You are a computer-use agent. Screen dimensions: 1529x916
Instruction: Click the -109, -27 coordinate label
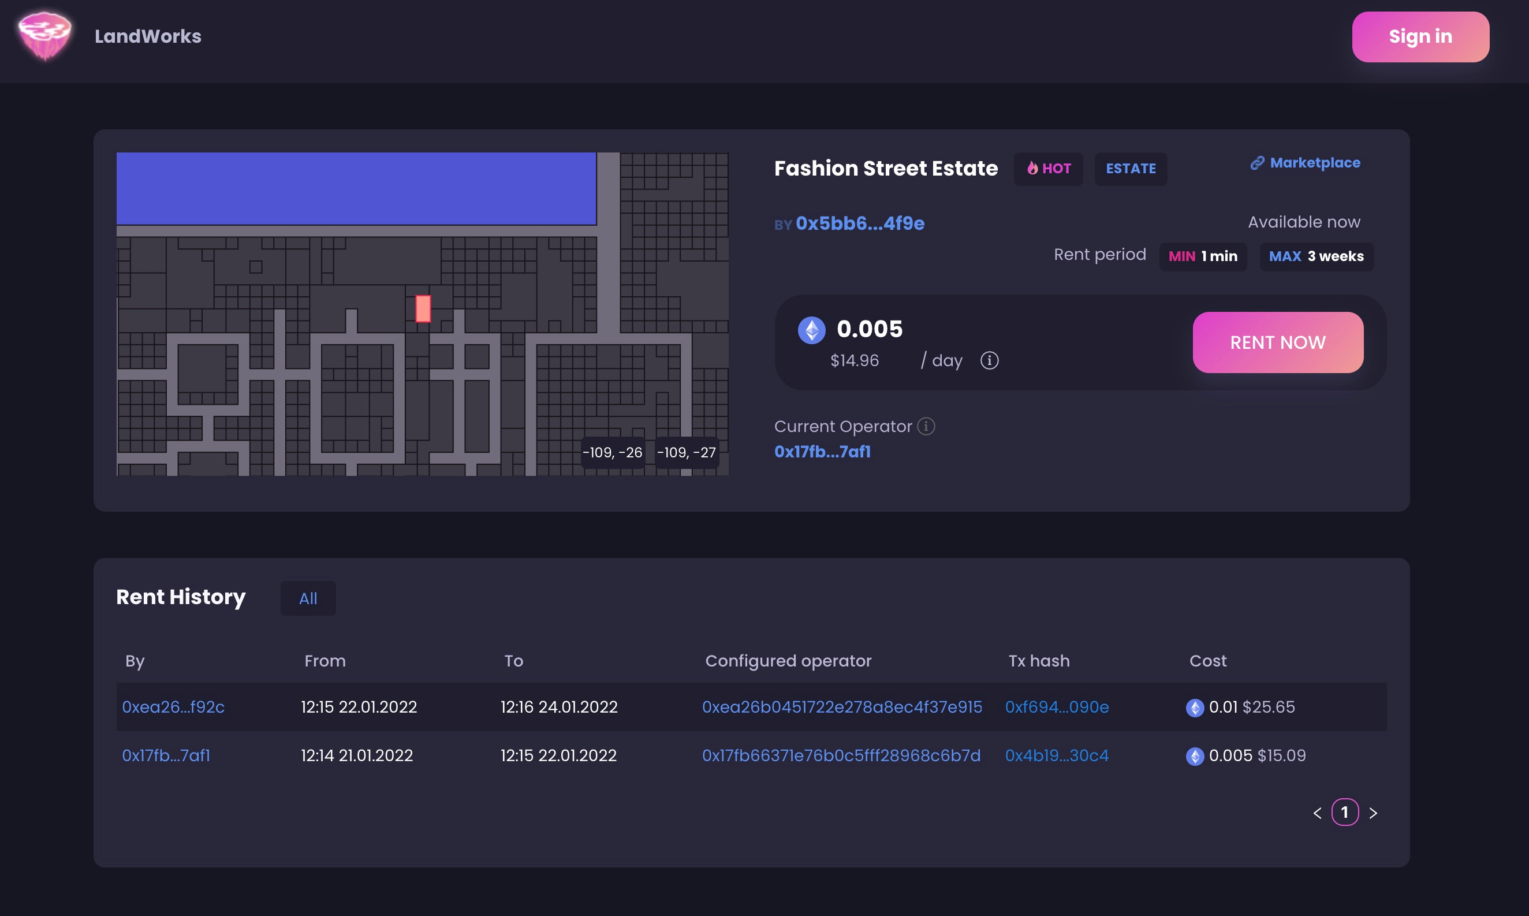[686, 452]
